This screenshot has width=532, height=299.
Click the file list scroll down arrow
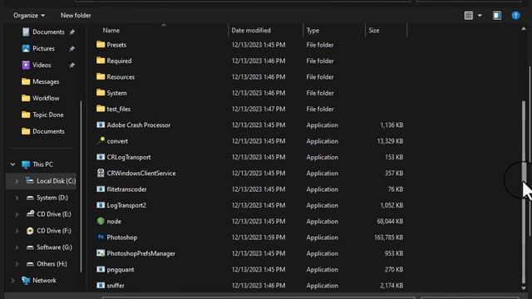[x=524, y=288]
